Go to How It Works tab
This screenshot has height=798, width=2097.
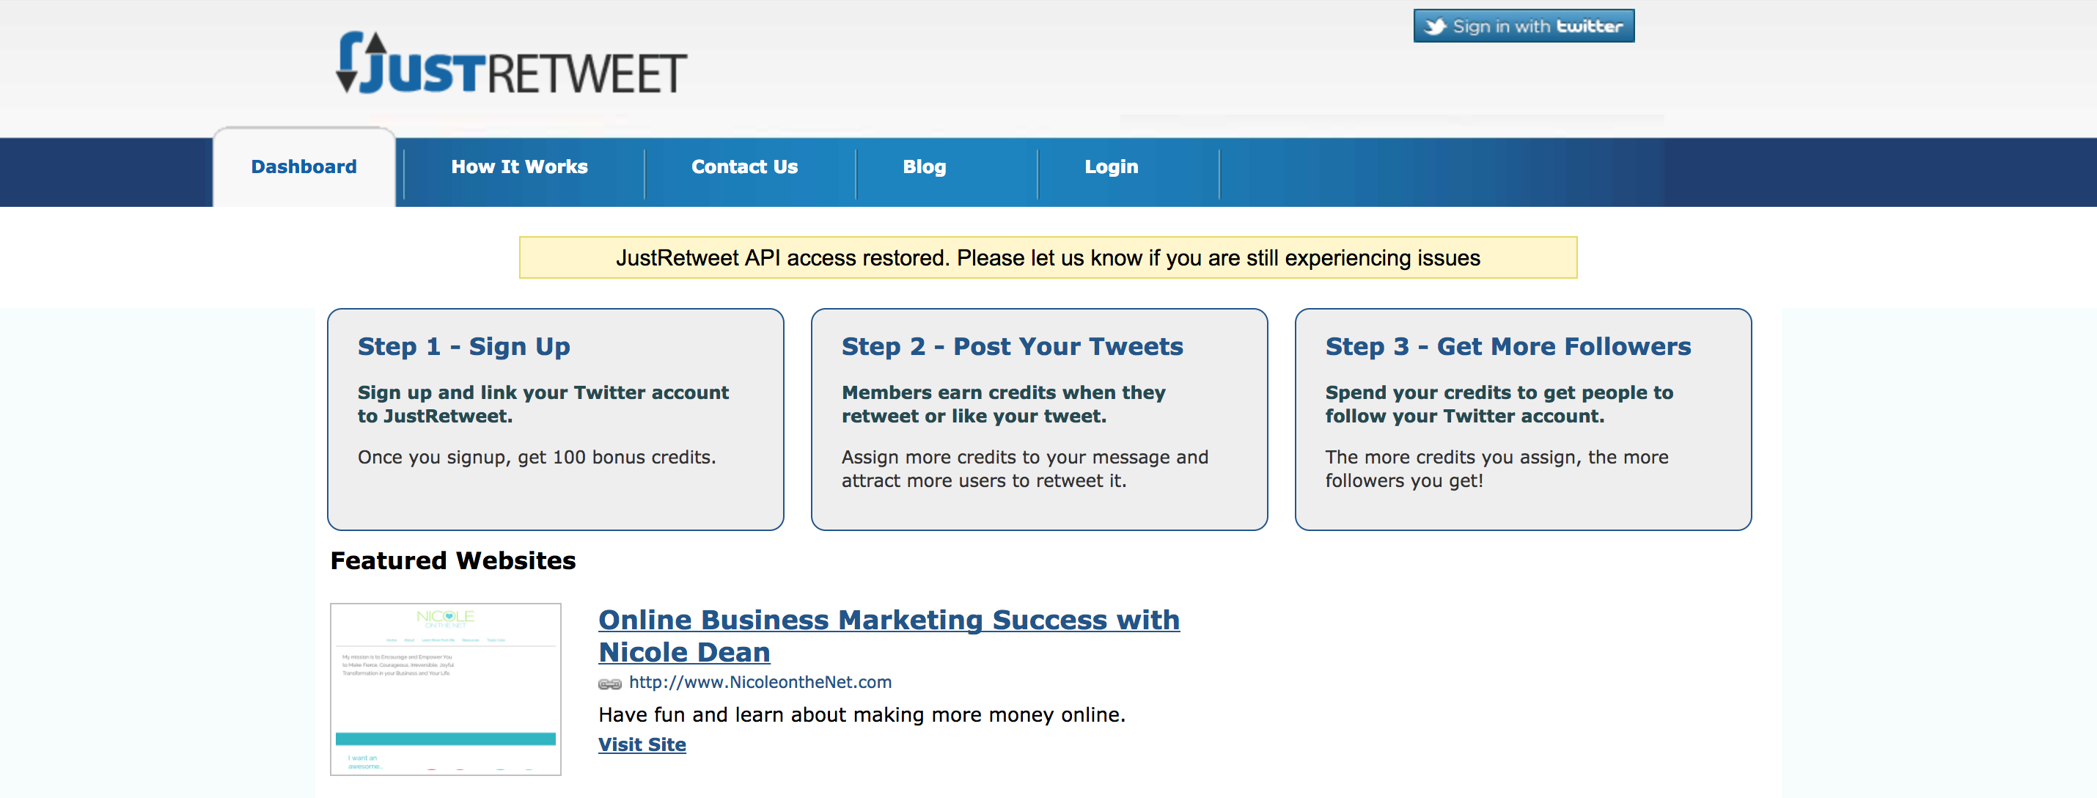(519, 167)
